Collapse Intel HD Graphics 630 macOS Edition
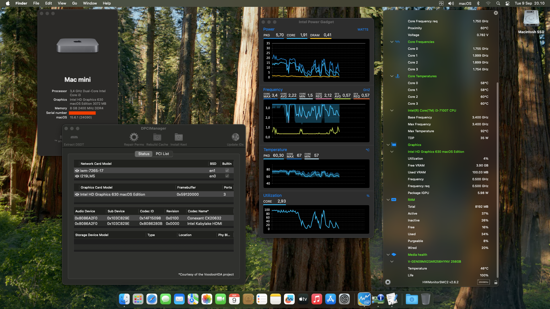 point(392,152)
